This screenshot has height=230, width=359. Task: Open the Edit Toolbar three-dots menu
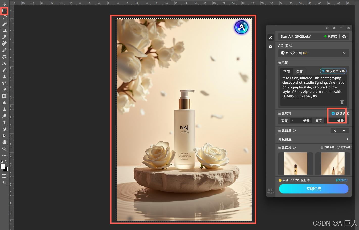click(4, 155)
